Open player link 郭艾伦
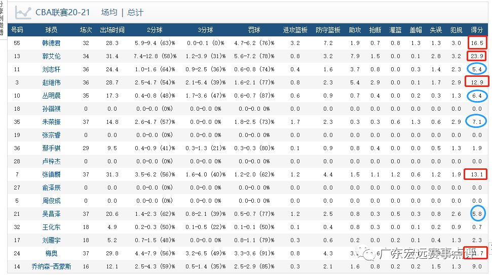The width and height of the screenshot is (492, 275). (x=51, y=56)
